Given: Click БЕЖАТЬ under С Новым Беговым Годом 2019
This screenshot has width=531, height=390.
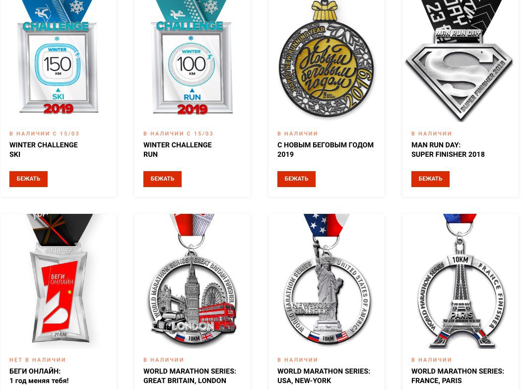Looking at the screenshot, I should pyautogui.click(x=296, y=179).
